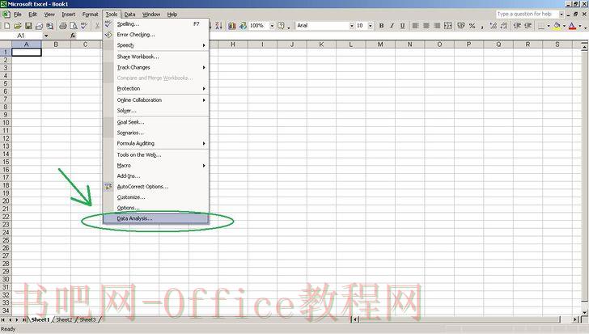The width and height of the screenshot is (589, 334).
Task: Open the Window menu
Action: (151, 15)
